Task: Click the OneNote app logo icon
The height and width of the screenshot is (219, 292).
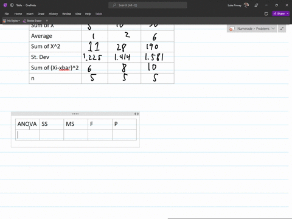Action: (5, 5)
